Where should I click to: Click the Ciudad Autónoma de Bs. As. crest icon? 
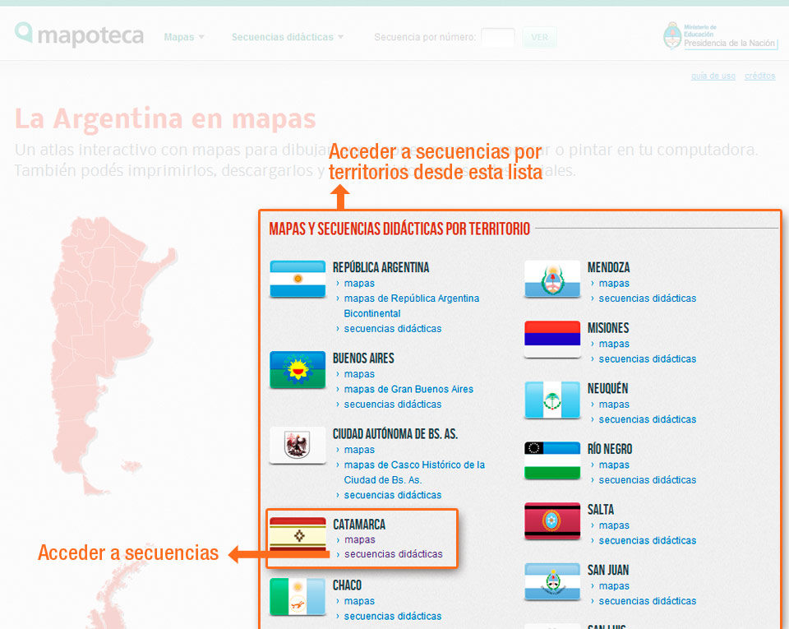pos(297,446)
